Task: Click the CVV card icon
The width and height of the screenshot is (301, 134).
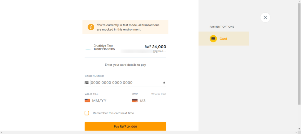Action: click(x=135, y=100)
